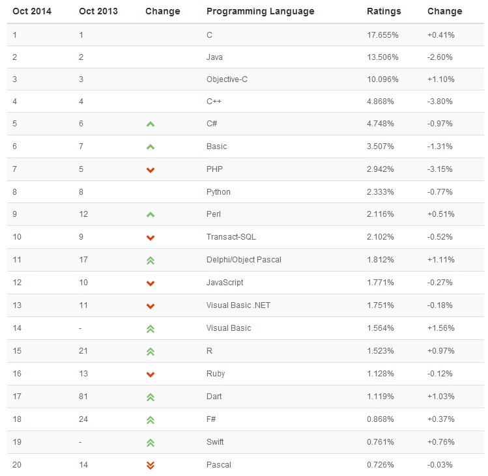The width and height of the screenshot is (488, 476).
Task: Click double green up arrow for R
Action: pos(151,351)
